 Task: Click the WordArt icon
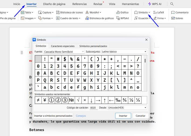coord(87,12)
